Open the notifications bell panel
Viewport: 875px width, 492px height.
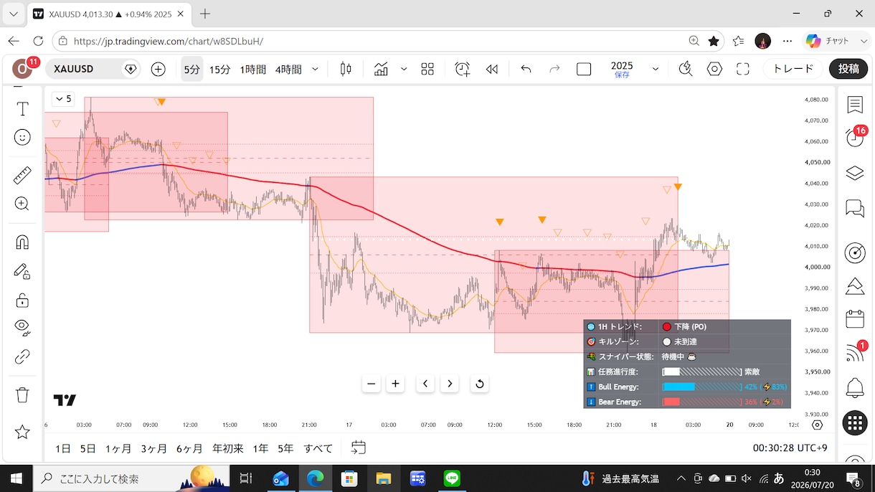[x=855, y=388]
